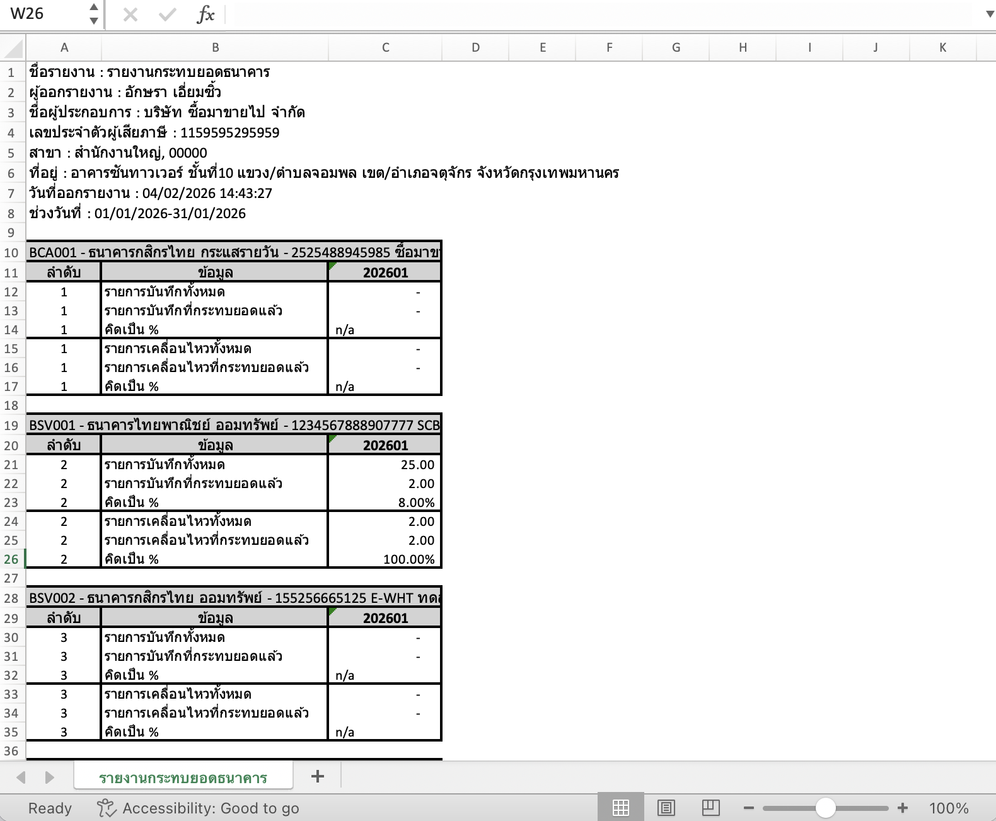
Task: Click the Name Box stepper arrows
Action: point(93,14)
